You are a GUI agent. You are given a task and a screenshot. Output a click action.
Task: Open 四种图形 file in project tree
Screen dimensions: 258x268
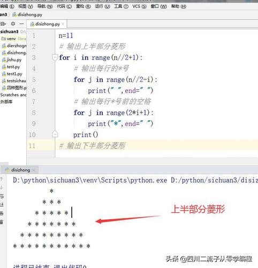[x=14, y=88]
